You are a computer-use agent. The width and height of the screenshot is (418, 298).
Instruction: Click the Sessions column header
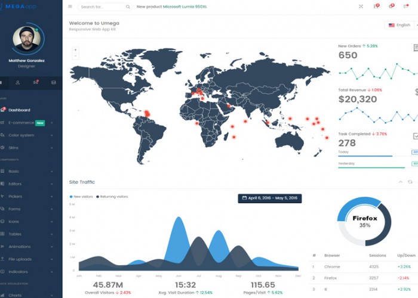click(377, 256)
